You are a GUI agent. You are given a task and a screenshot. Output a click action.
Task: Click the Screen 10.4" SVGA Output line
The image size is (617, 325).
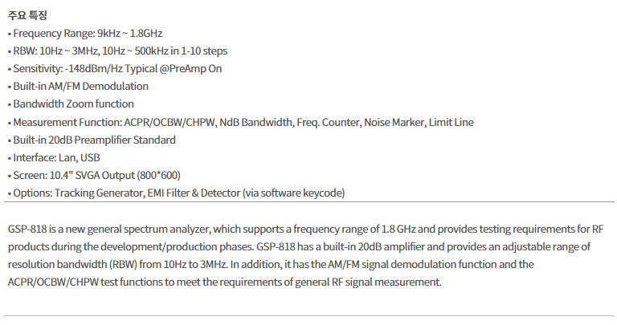(94, 176)
